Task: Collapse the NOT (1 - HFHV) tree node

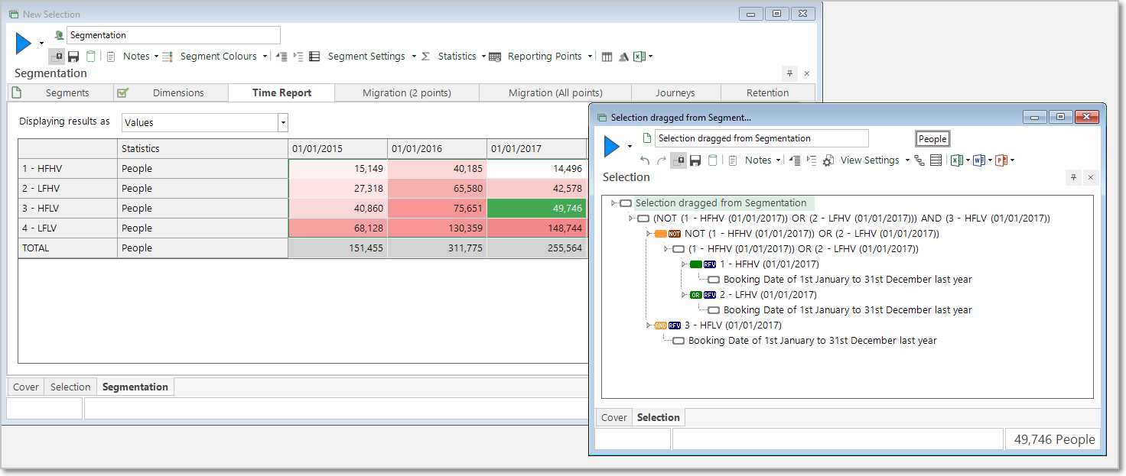Action: [649, 234]
